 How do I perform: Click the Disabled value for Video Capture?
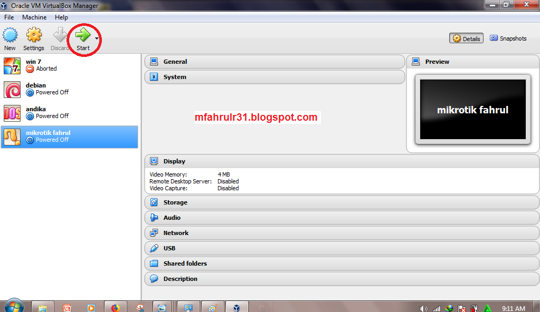[x=228, y=188]
